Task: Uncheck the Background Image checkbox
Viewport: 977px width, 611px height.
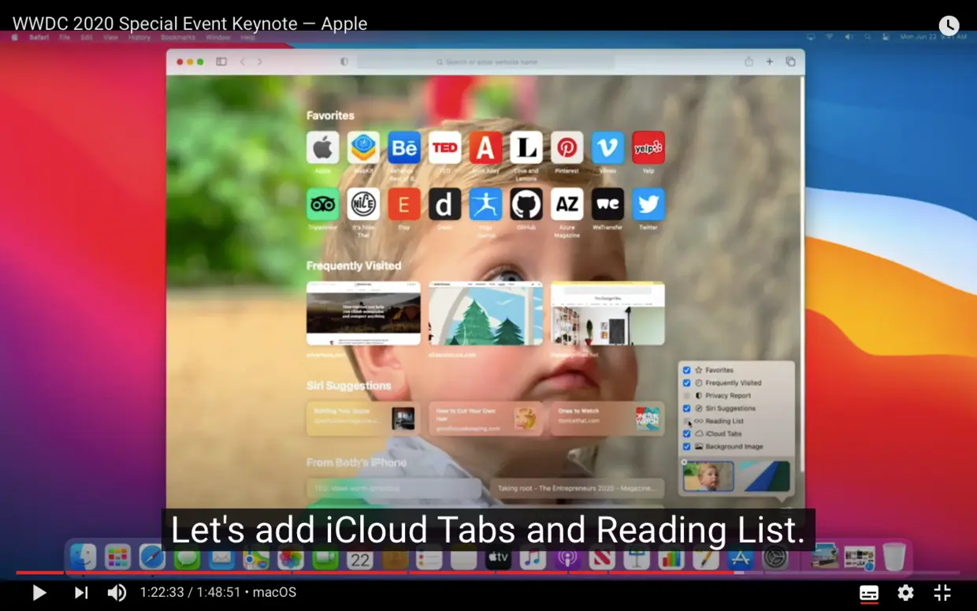Action: (686, 446)
